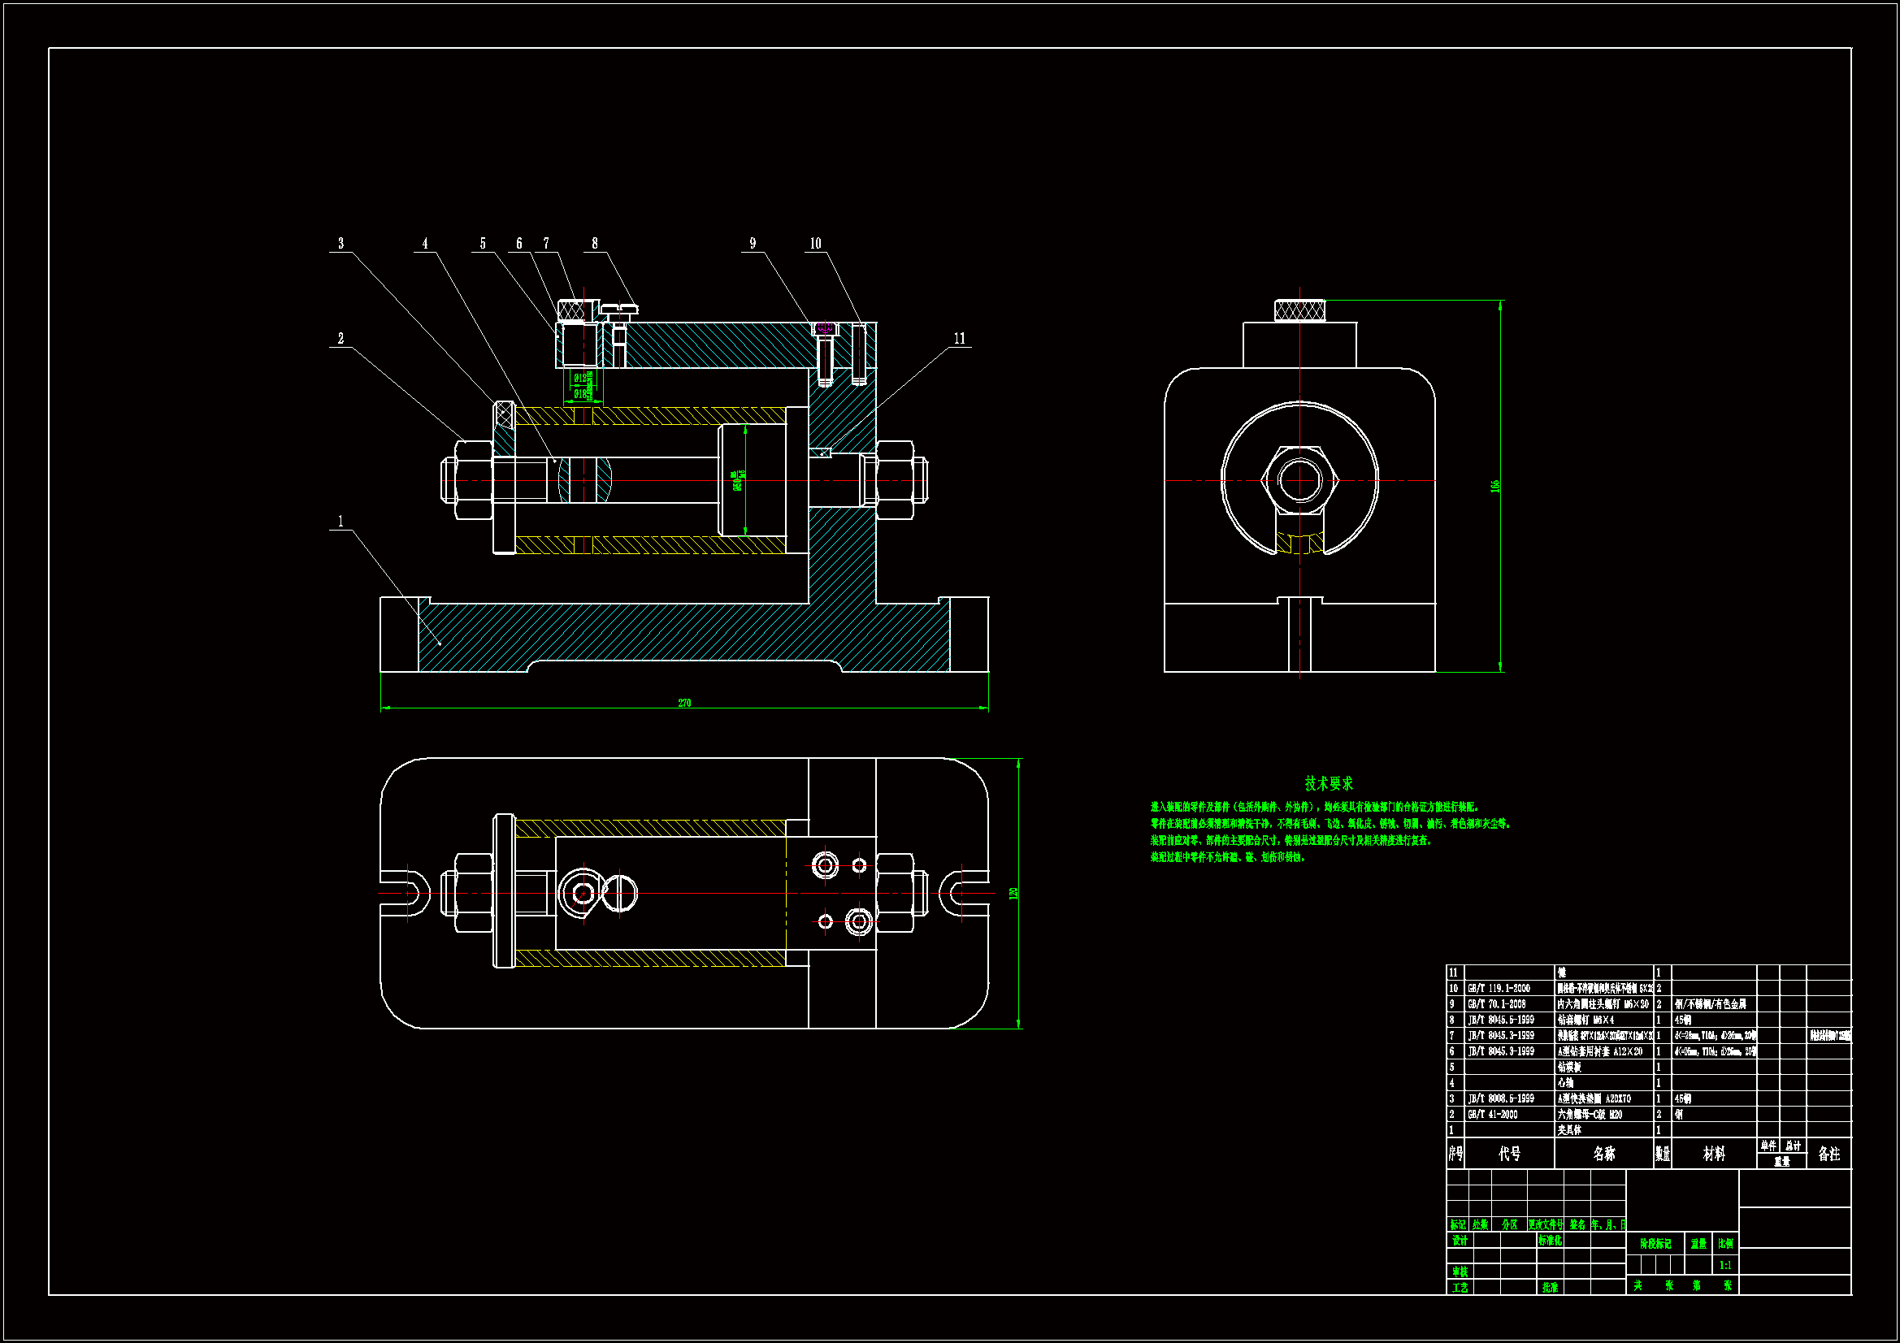The width and height of the screenshot is (1900, 1343).
Task: Select the 材料 column header
Action: [1714, 1154]
